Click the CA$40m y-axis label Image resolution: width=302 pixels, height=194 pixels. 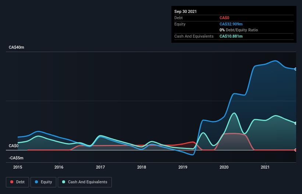click(17, 47)
